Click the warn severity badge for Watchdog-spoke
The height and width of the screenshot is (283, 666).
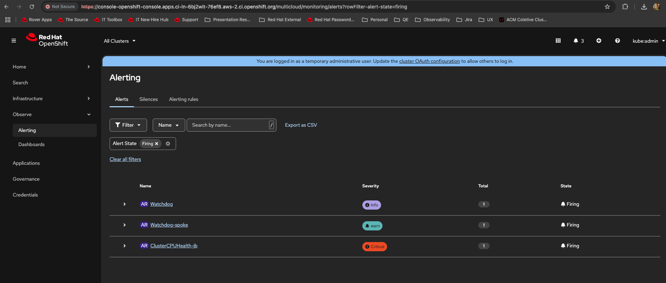[372, 226]
